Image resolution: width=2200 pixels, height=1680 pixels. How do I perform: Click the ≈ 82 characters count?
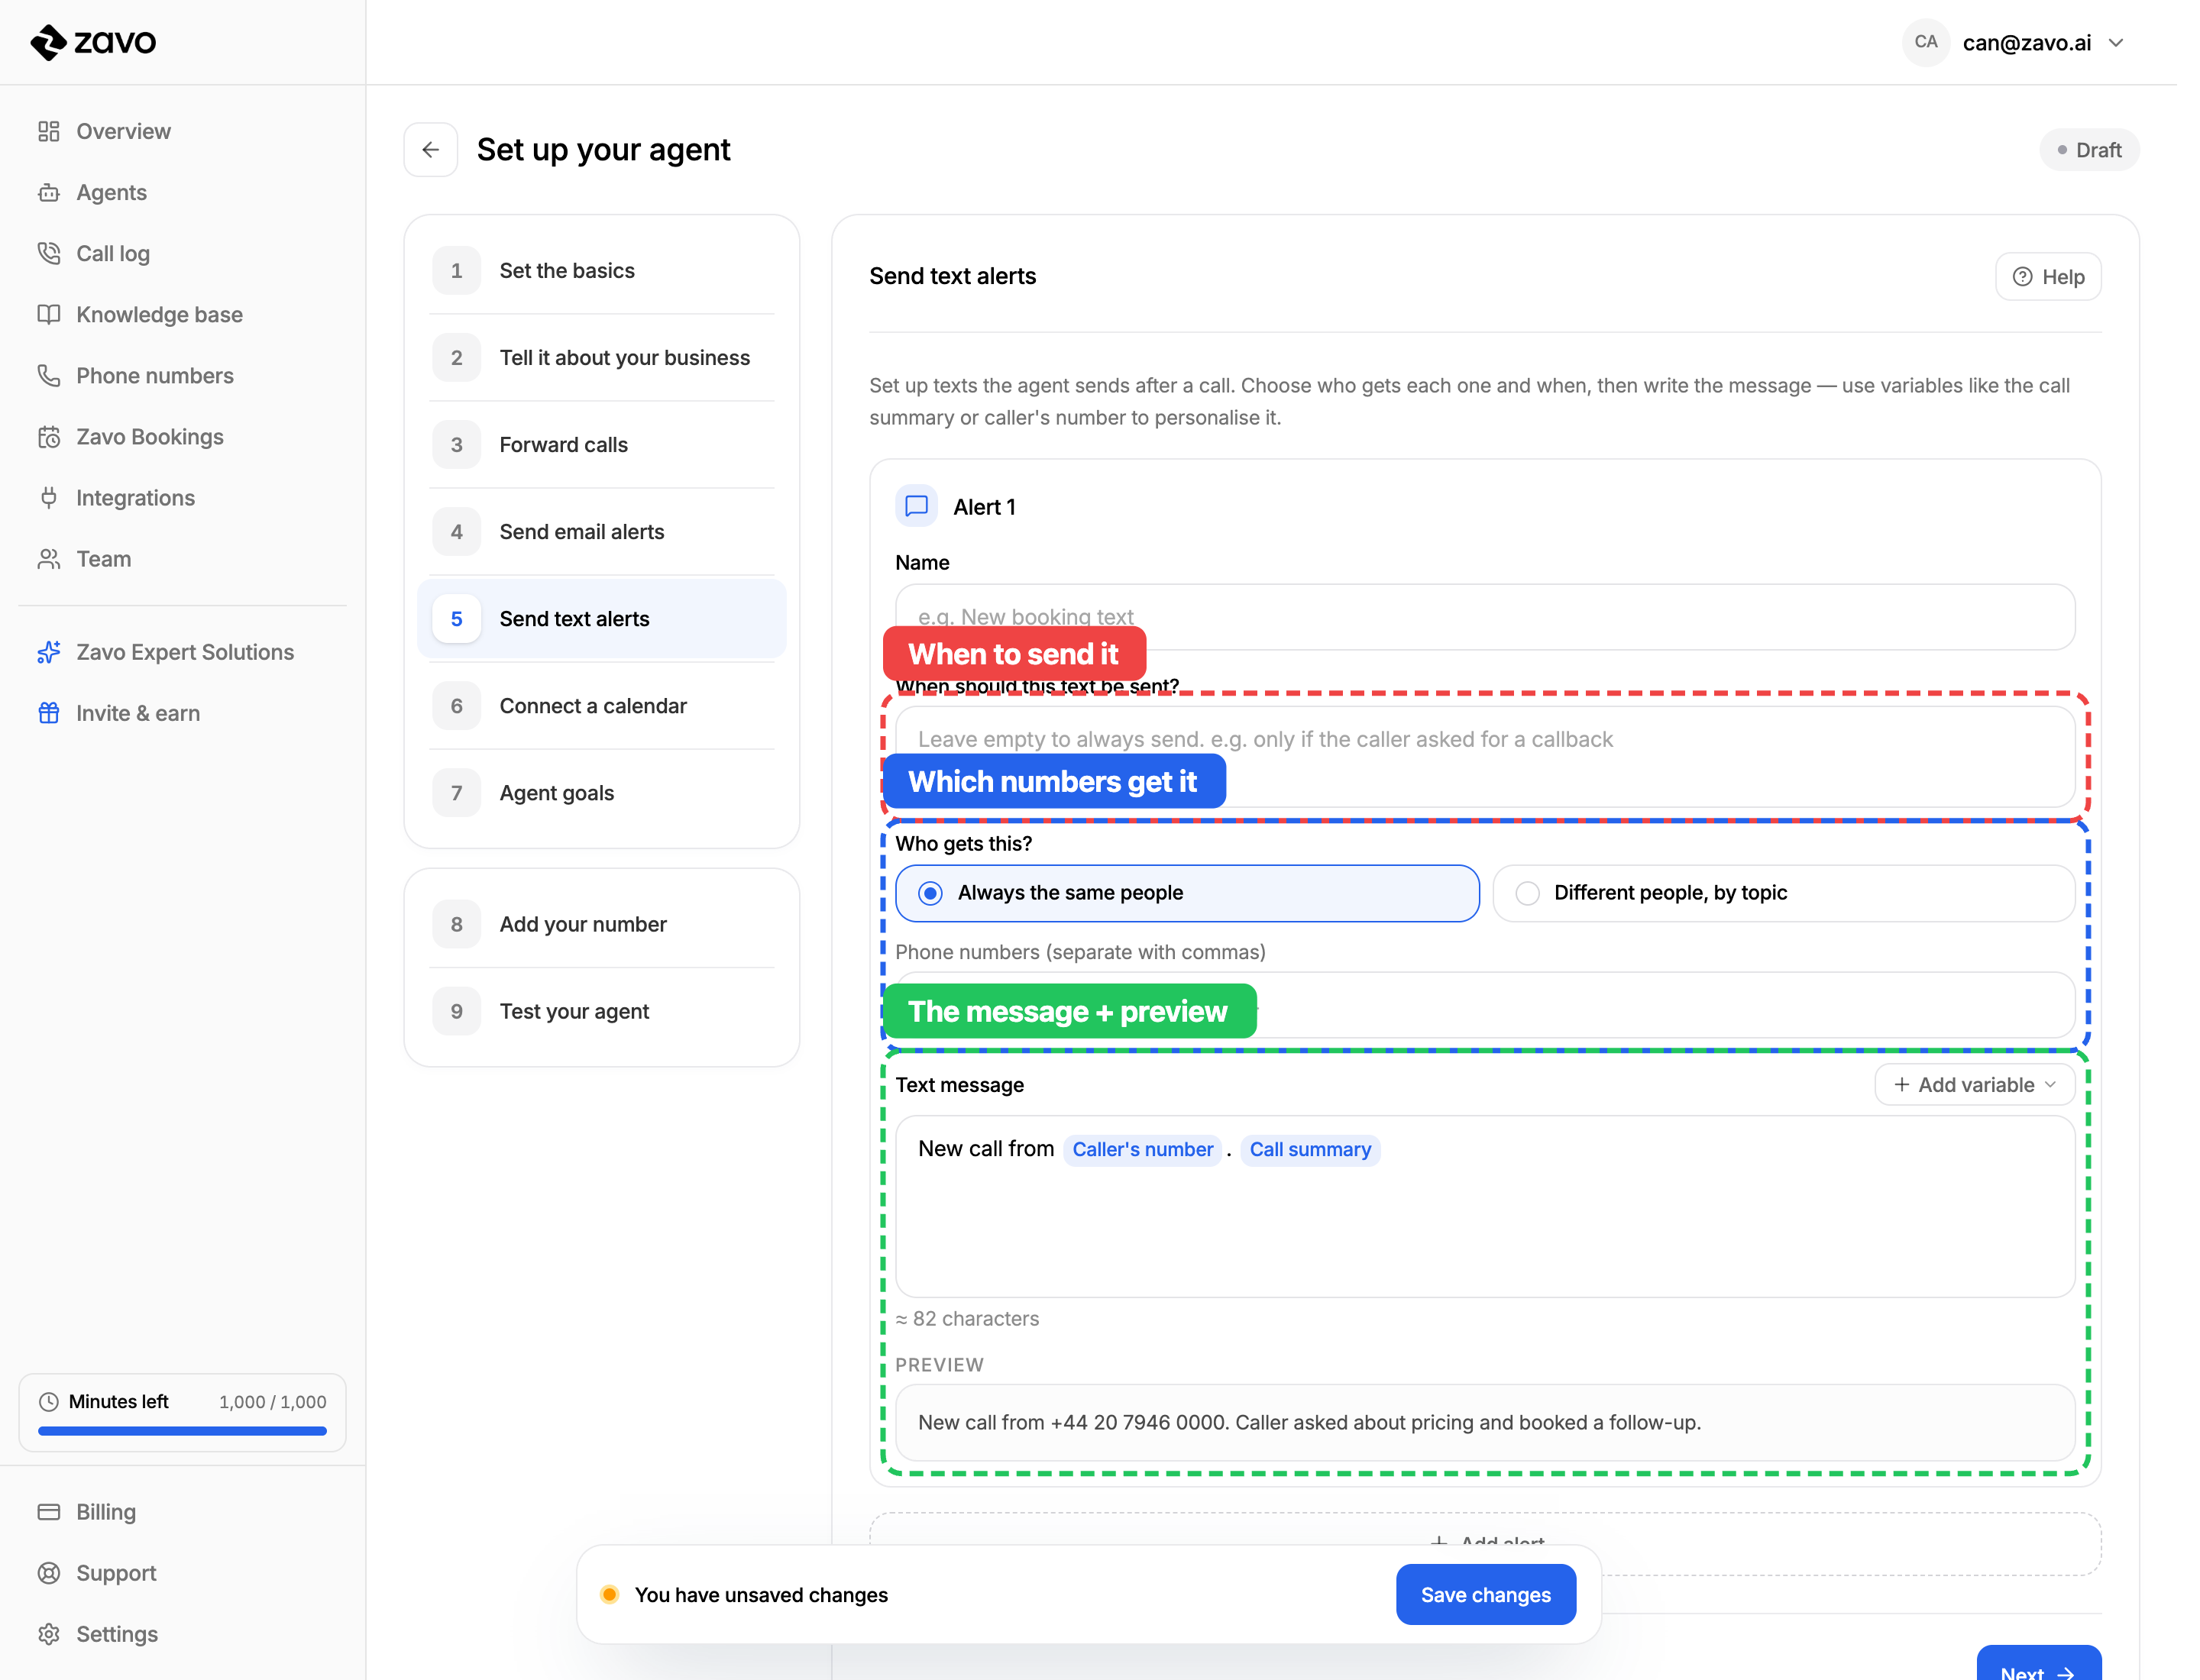click(966, 1318)
